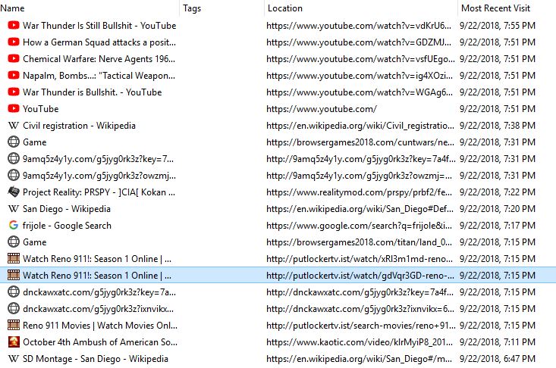Click URL youtube.com/watch?v=vsfUEgo
The height and width of the screenshot is (368, 556).
click(x=360, y=59)
